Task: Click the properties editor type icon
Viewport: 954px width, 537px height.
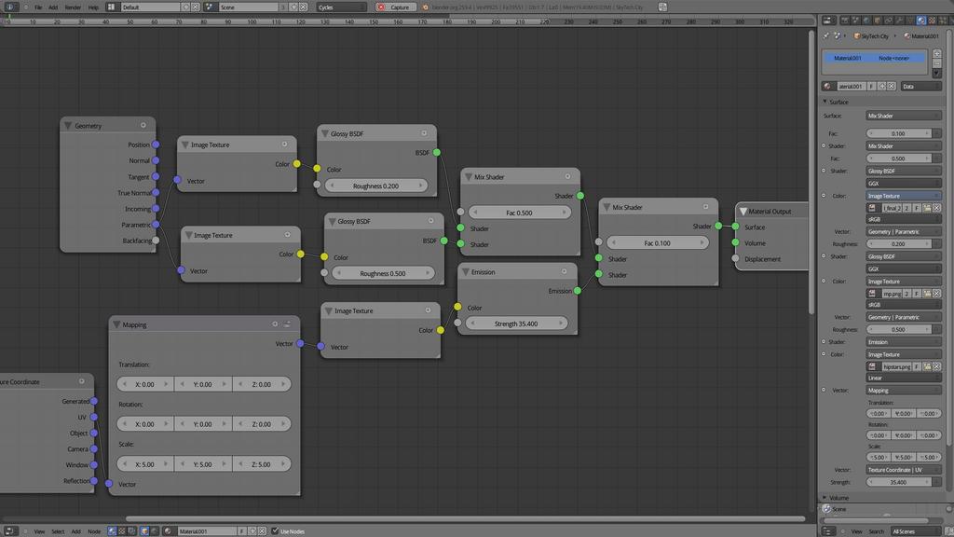Action: (x=828, y=21)
